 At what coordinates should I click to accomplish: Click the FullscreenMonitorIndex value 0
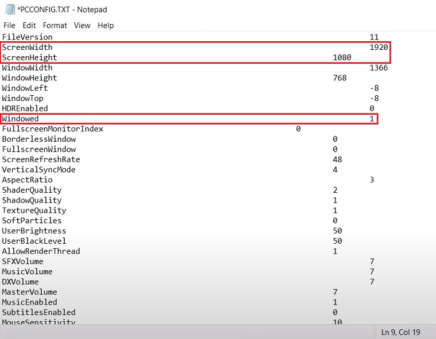click(298, 129)
